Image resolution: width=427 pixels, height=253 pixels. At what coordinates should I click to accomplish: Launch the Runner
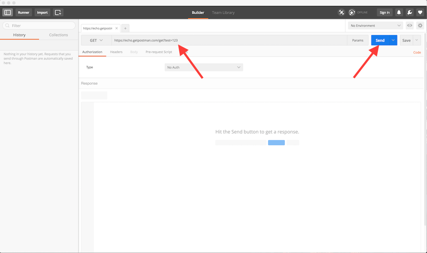tap(23, 12)
